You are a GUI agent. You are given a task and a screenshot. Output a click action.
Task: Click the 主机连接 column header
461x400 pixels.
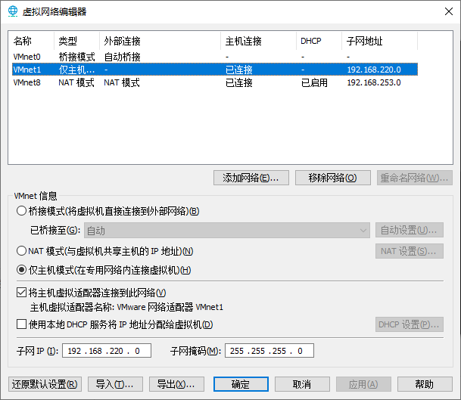(258, 41)
